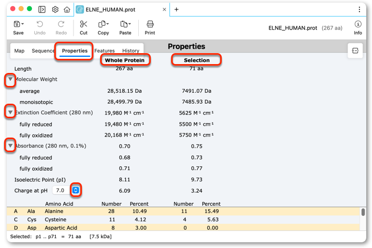The image size is (372, 248).
Task: Click the selection extinction 5625 value
Action: [196, 113]
